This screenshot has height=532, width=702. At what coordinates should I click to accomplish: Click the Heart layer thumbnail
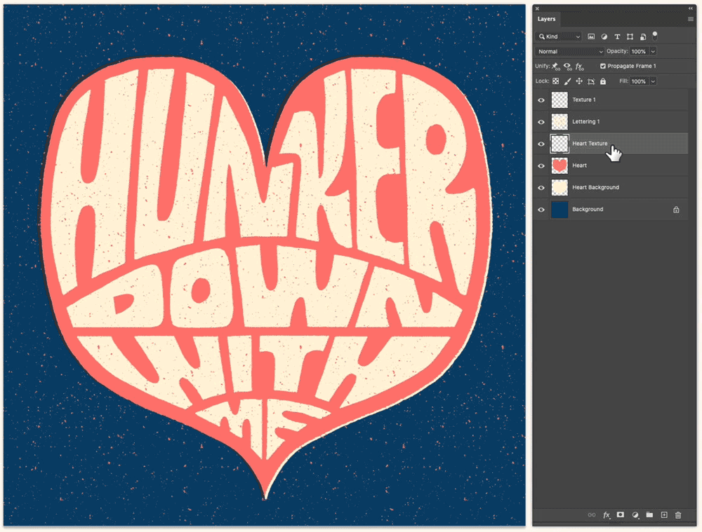pos(559,165)
